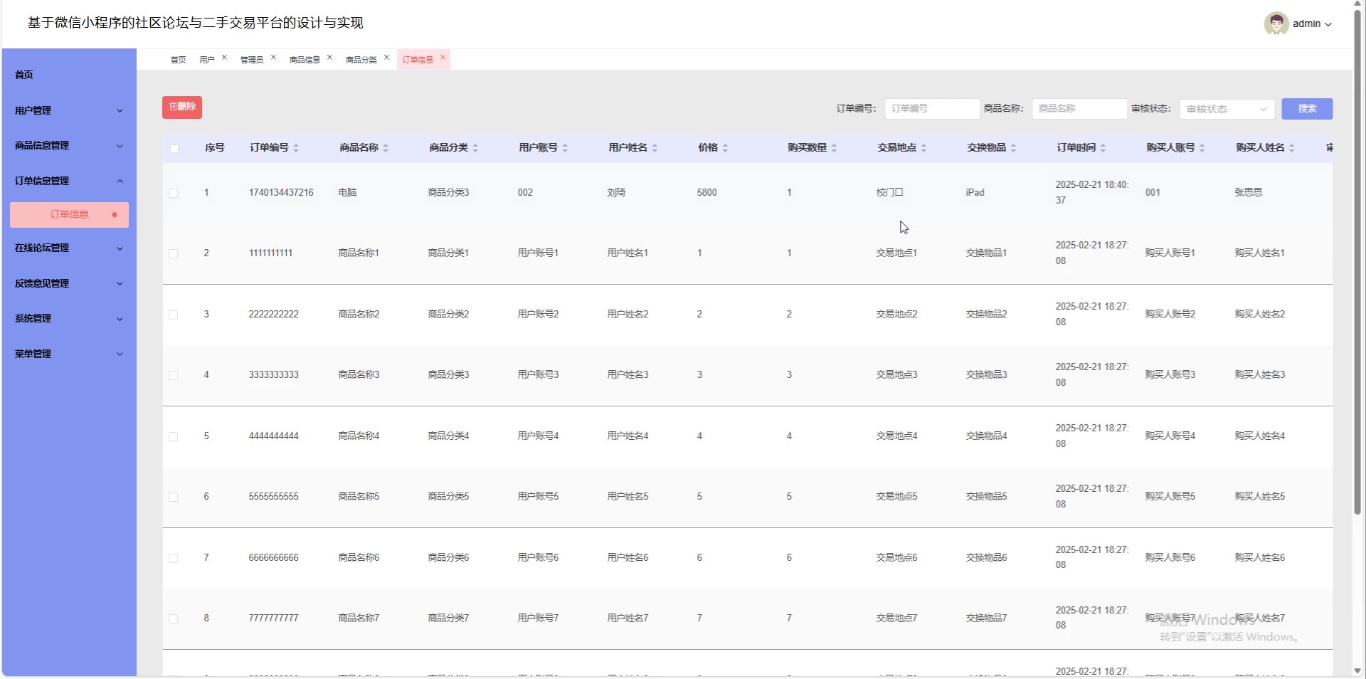This screenshot has height=679, width=1366.
Task: Sort by 订单编号 column arrows
Action: [x=296, y=148]
